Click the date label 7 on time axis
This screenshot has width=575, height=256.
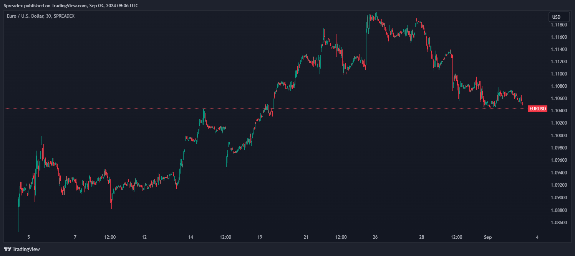pyautogui.click(x=75, y=237)
